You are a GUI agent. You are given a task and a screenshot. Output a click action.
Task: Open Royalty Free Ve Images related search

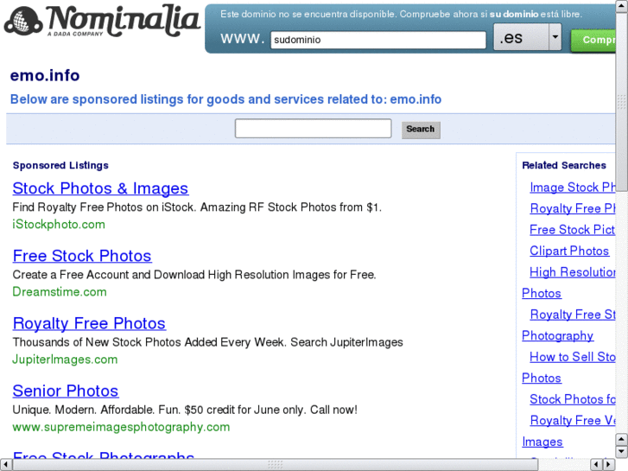pos(573,421)
